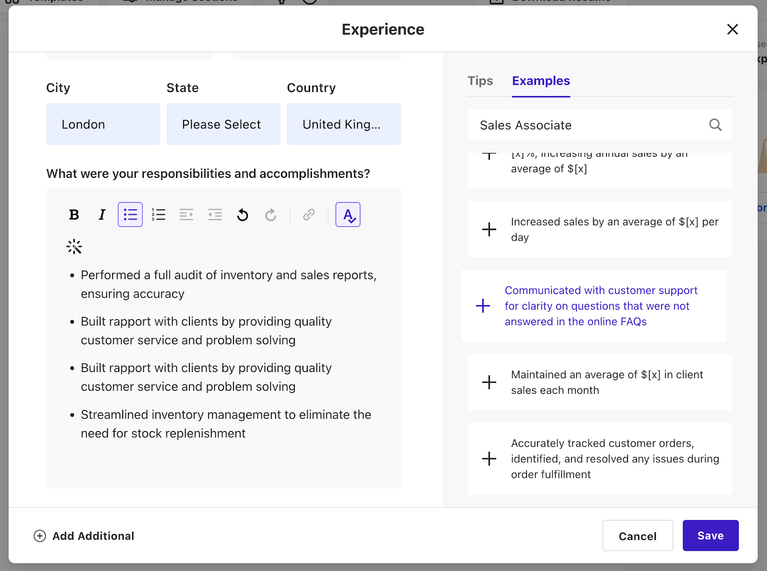This screenshot has width=767, height=571.
Task: Click the City field containing London
Action: point(103,124)
